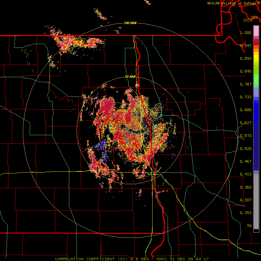Click the "100 NMI" range ring label
The width and height of the screenshot is (261, 261).
click(130, 23)
